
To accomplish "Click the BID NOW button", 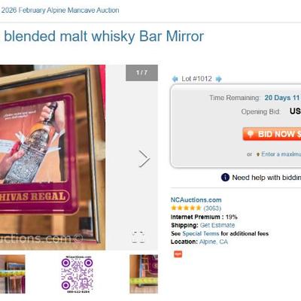I will 272,134.
